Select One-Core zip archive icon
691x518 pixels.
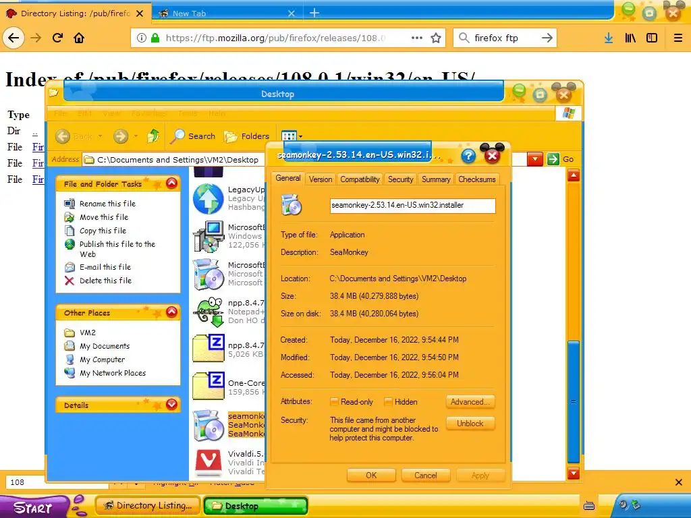(x=209, y=386)
